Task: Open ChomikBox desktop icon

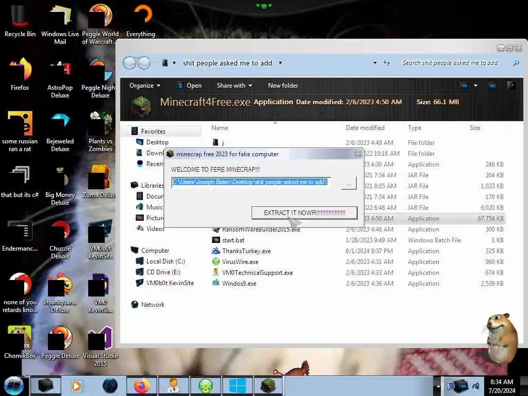Action: [20, 342]
